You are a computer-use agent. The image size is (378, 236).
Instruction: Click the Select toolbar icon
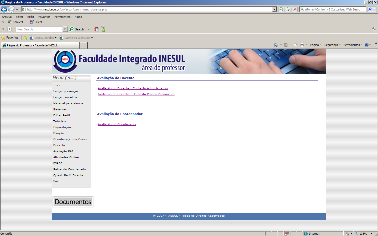point(32,22)
